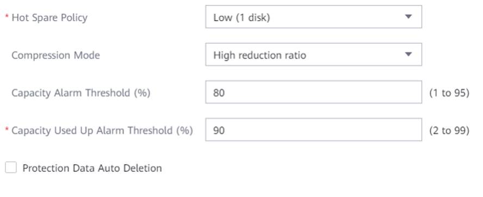Image resolution: width=483 pixels, height=197 pixels.
Task: Open the High reduction ratio combo box
Action: (x=314, y=54)
